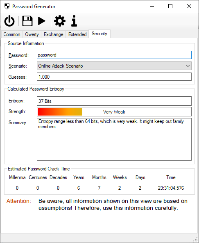The image size is (199, 243).
Task: Switch to the Common tab
Action: coord(12,34)
